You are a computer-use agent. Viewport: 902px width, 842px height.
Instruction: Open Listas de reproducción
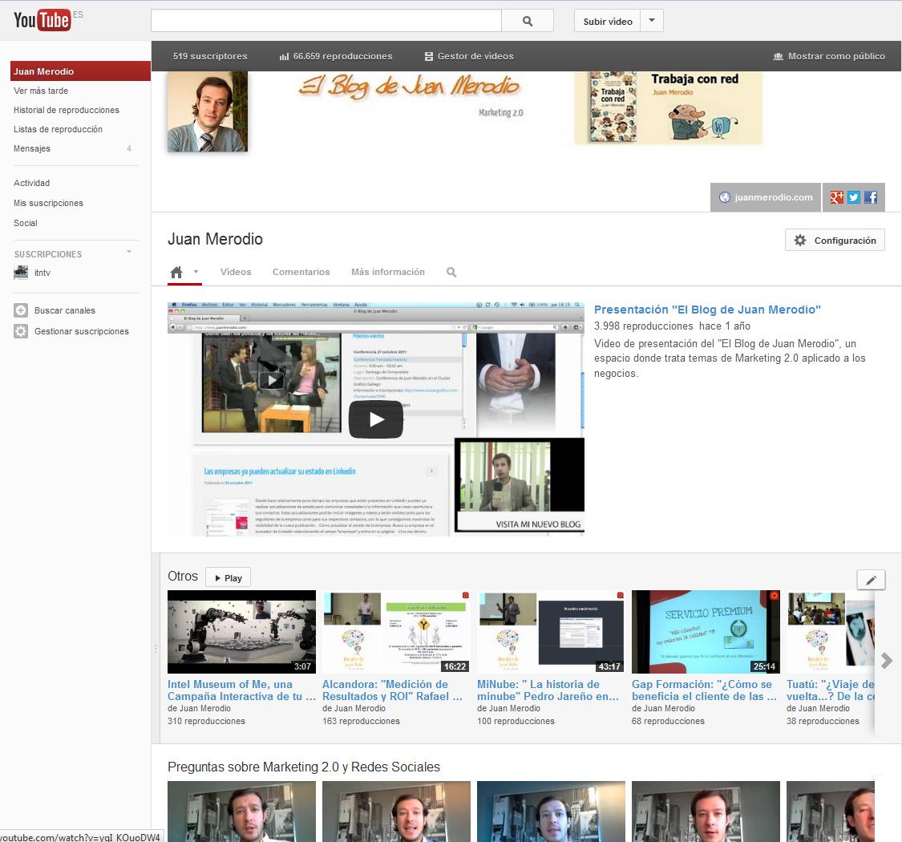(x=58, y=129)
